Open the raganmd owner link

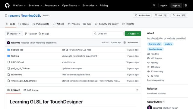(14, 15)
